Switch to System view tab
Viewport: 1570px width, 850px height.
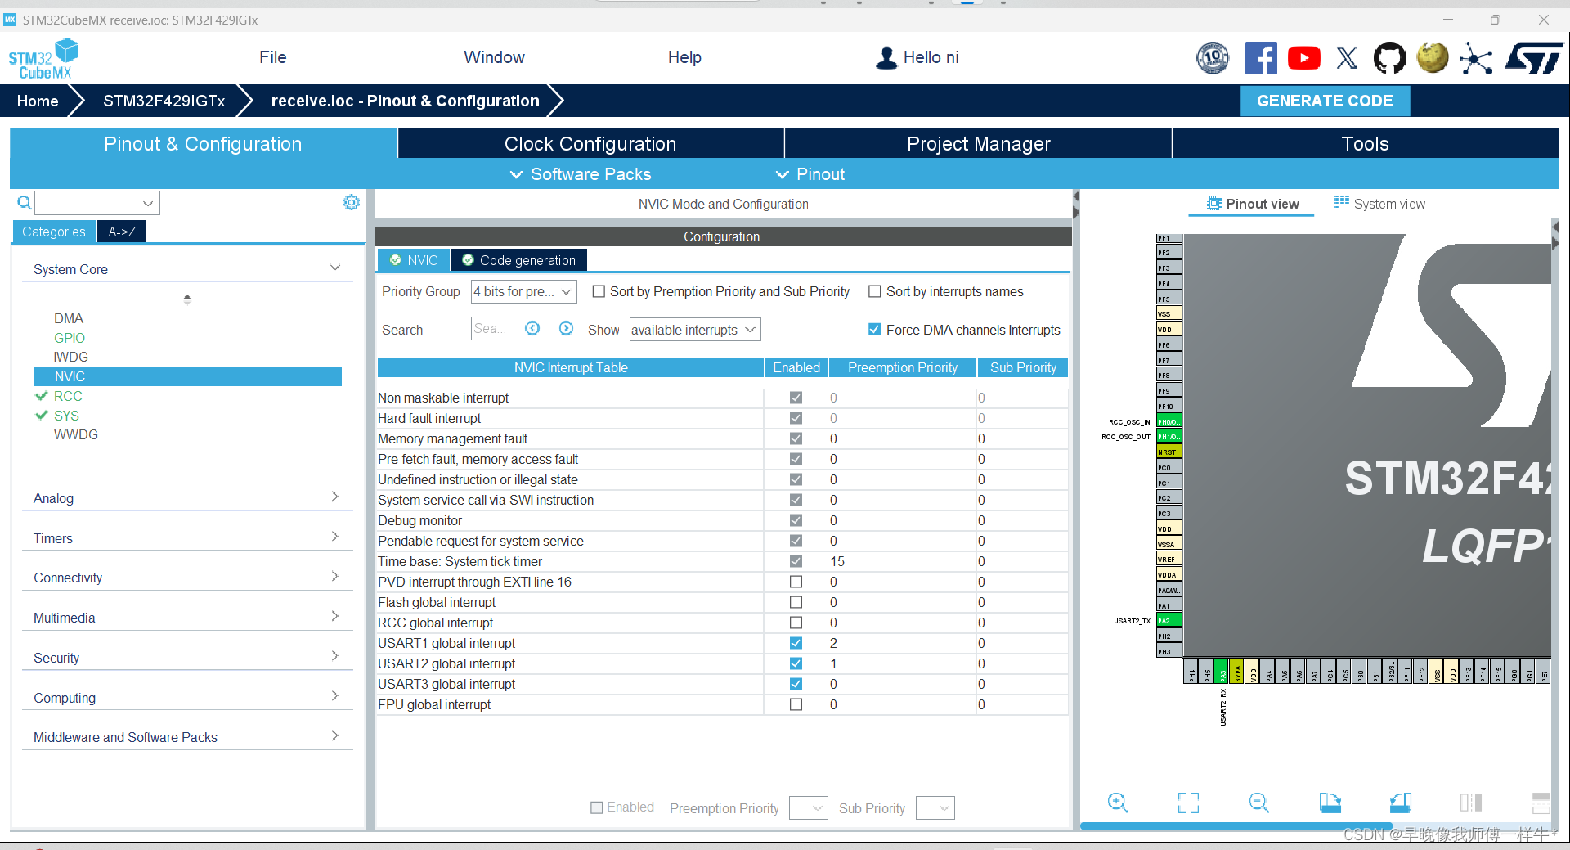1379,204
